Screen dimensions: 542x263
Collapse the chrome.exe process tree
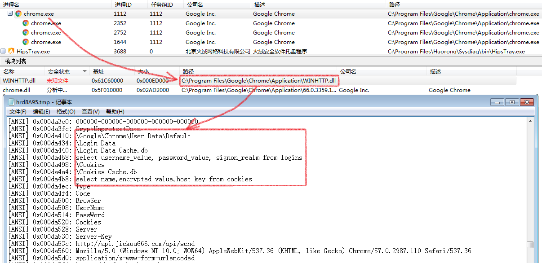[10, 14]
